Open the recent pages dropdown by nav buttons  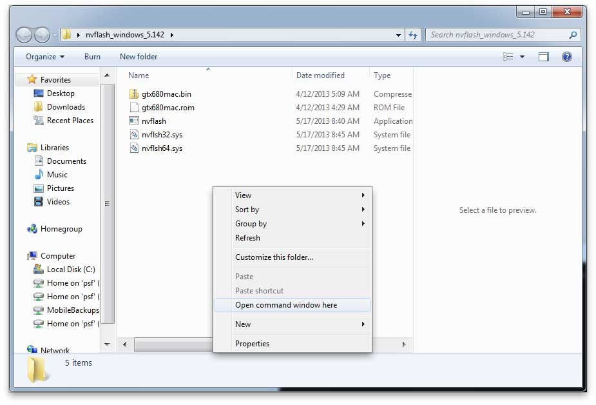55,35
